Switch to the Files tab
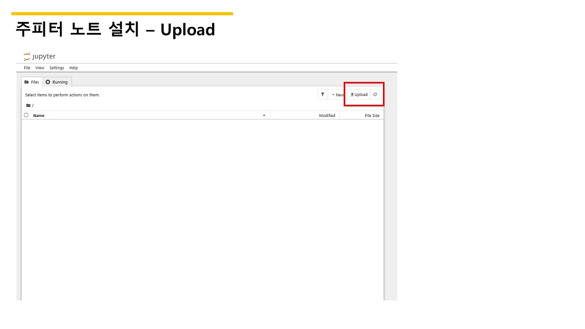The width and height of the screenshot is (585, 329). (x=32, y=82)
